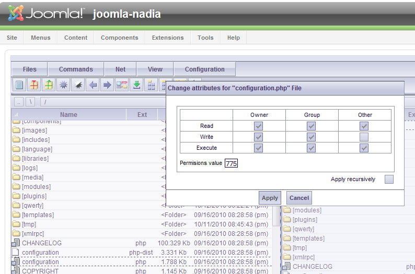
Task: Open the file manager Commands menu
Action: pyautogui.click(x=76, y=69)
